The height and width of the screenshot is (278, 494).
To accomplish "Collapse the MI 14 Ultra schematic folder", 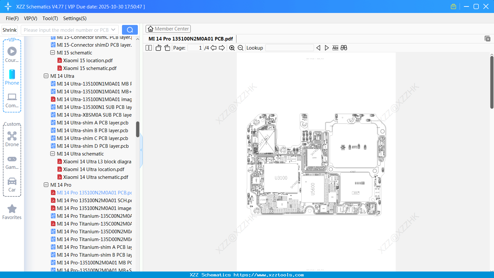I will [53, 154].
